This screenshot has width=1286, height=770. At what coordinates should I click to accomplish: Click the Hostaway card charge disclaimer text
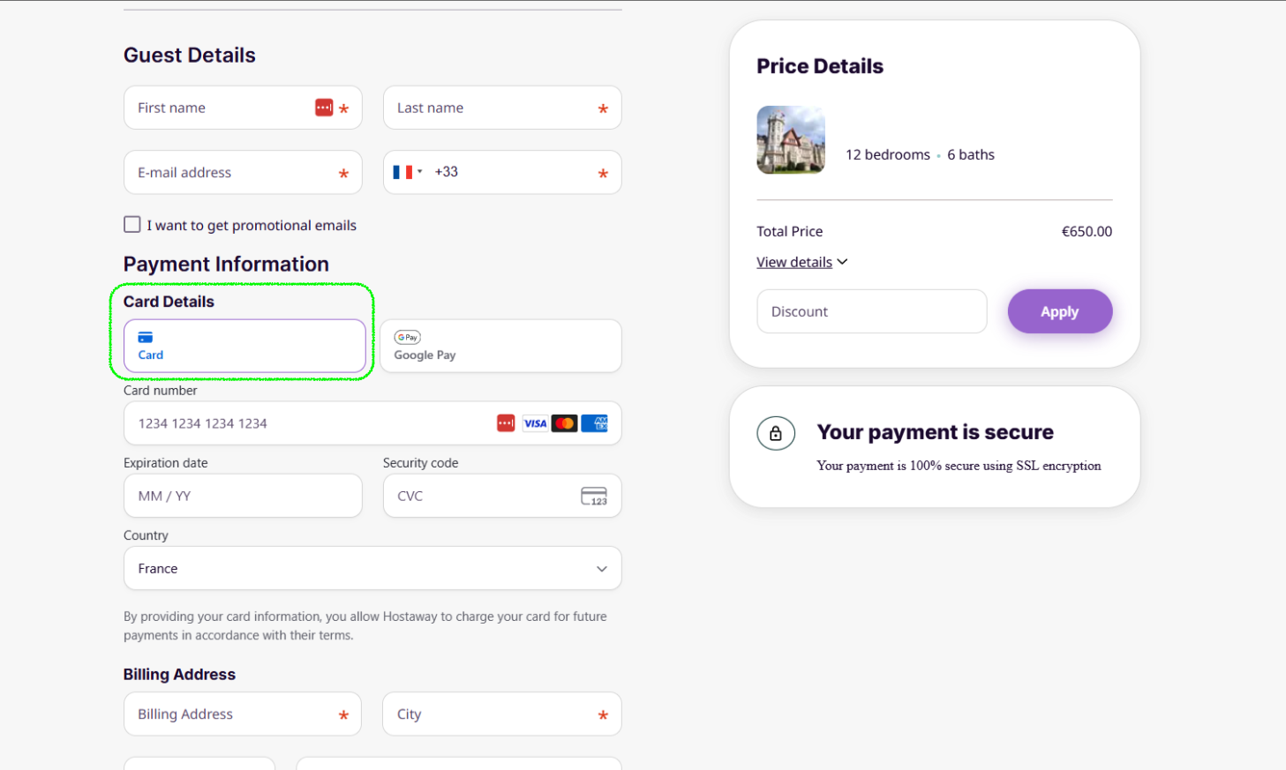click(365, 625)
